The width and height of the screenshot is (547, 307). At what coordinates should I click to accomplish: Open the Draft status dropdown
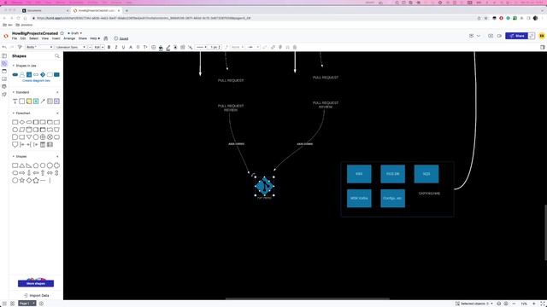tap(75, 33)
